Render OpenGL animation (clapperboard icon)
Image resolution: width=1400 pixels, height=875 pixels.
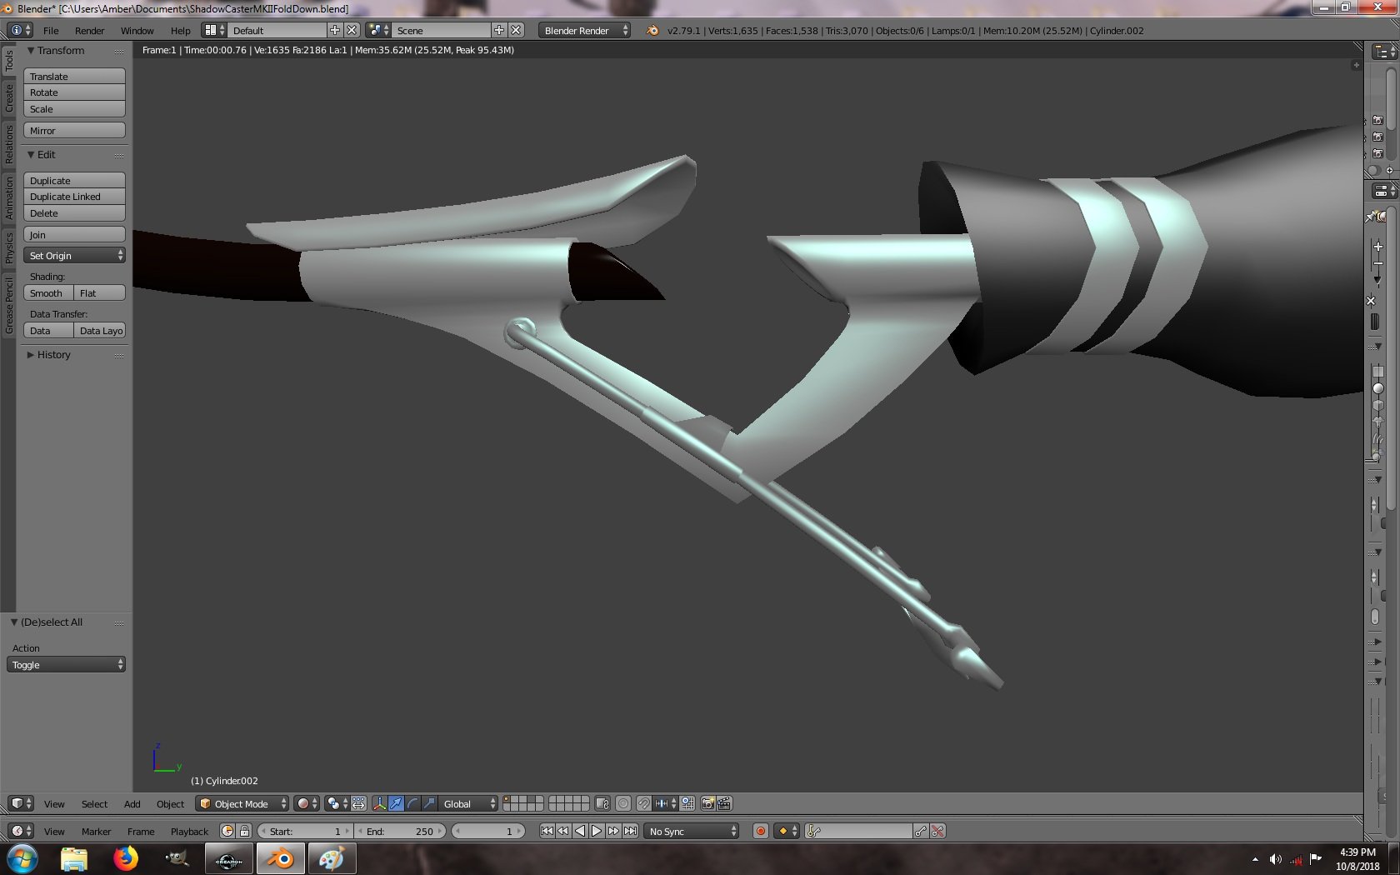[x=724, y=803]
